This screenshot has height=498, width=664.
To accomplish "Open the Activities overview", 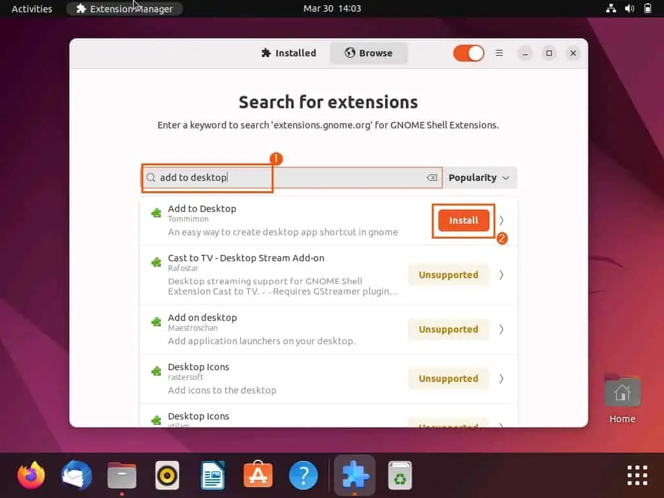I will [x=30, y=8].
